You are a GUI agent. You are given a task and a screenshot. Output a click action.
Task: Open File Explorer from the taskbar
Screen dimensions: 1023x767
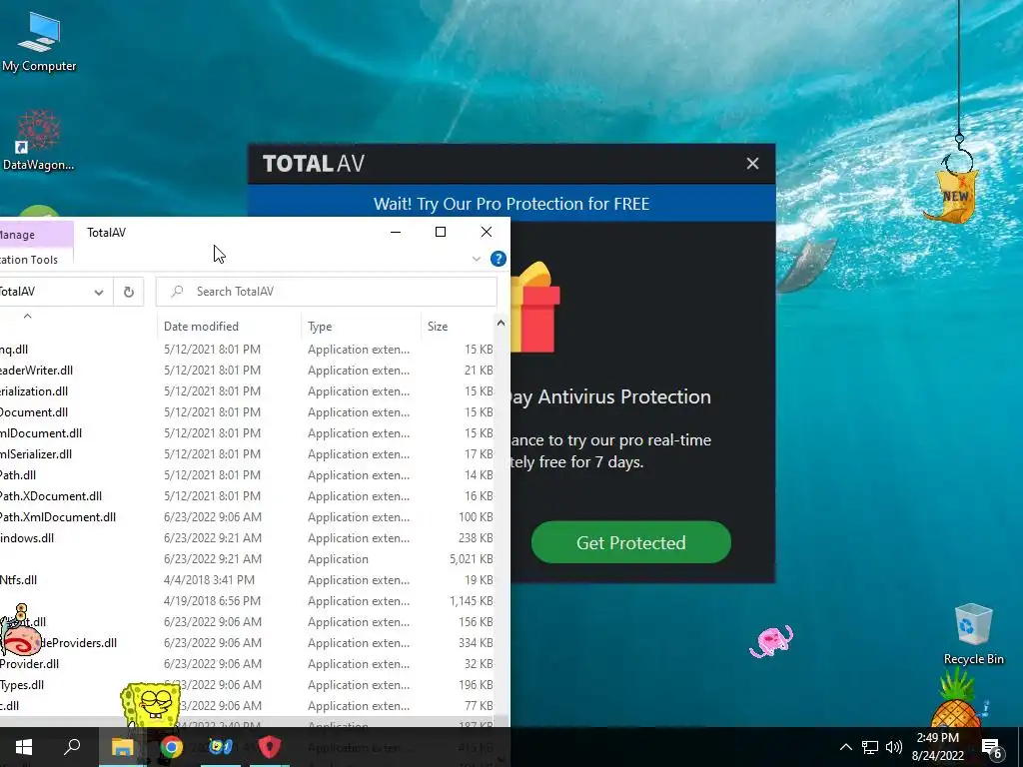click(x=122, y=747)
